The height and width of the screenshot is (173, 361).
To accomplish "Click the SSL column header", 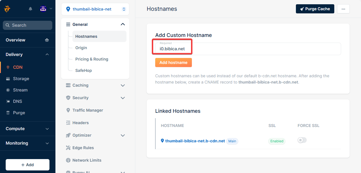I will [x=272, y=126].
